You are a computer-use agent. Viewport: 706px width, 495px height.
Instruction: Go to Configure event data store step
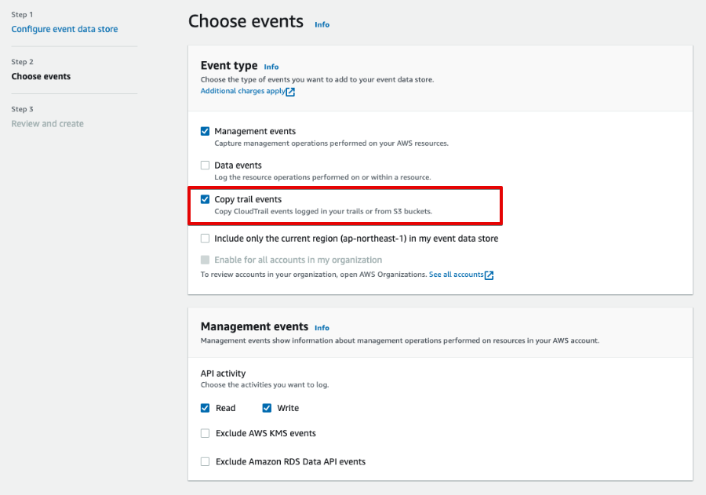coord(64,29)
